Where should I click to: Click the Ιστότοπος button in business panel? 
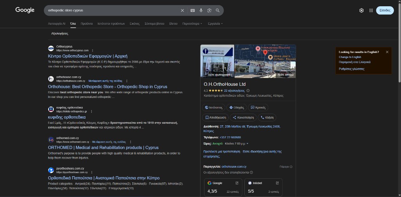click(214, 107)
